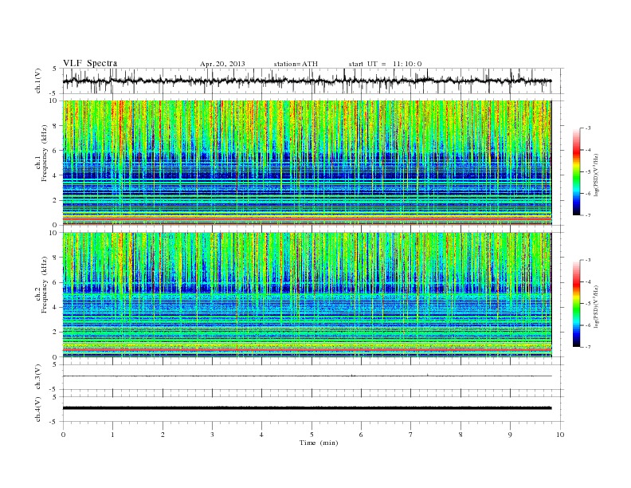631x488 pixels.
Task: Click the upper PSD color scale bar
Action: (x=576, y=172)
